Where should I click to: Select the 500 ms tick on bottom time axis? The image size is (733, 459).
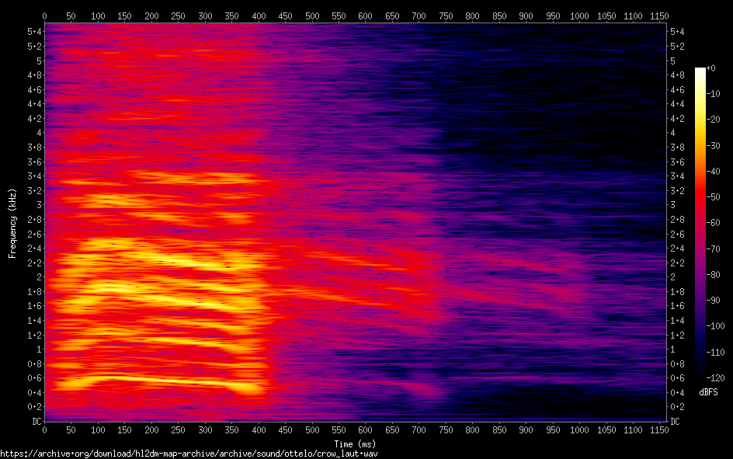tap(312, 429)
